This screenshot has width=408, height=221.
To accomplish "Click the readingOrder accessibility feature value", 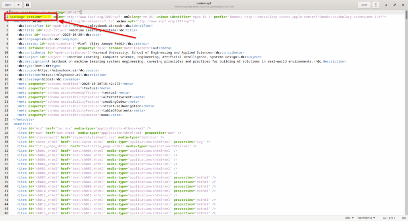I will [114, 102].
